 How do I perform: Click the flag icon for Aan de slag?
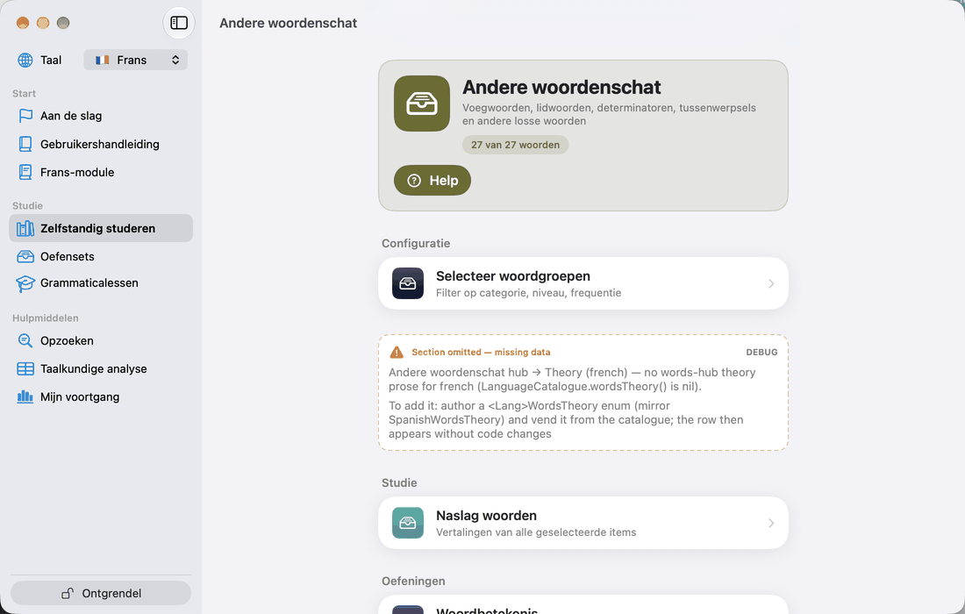25,116
